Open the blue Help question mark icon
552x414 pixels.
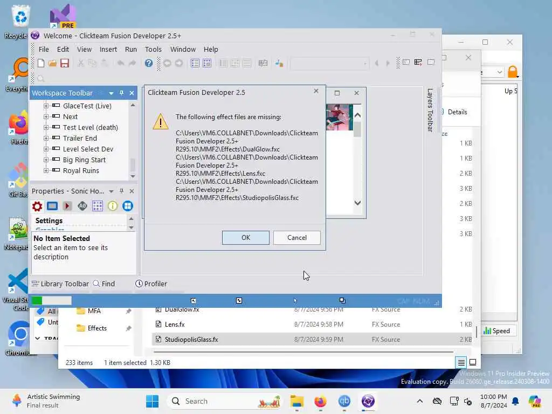click(x=149, y=63)
